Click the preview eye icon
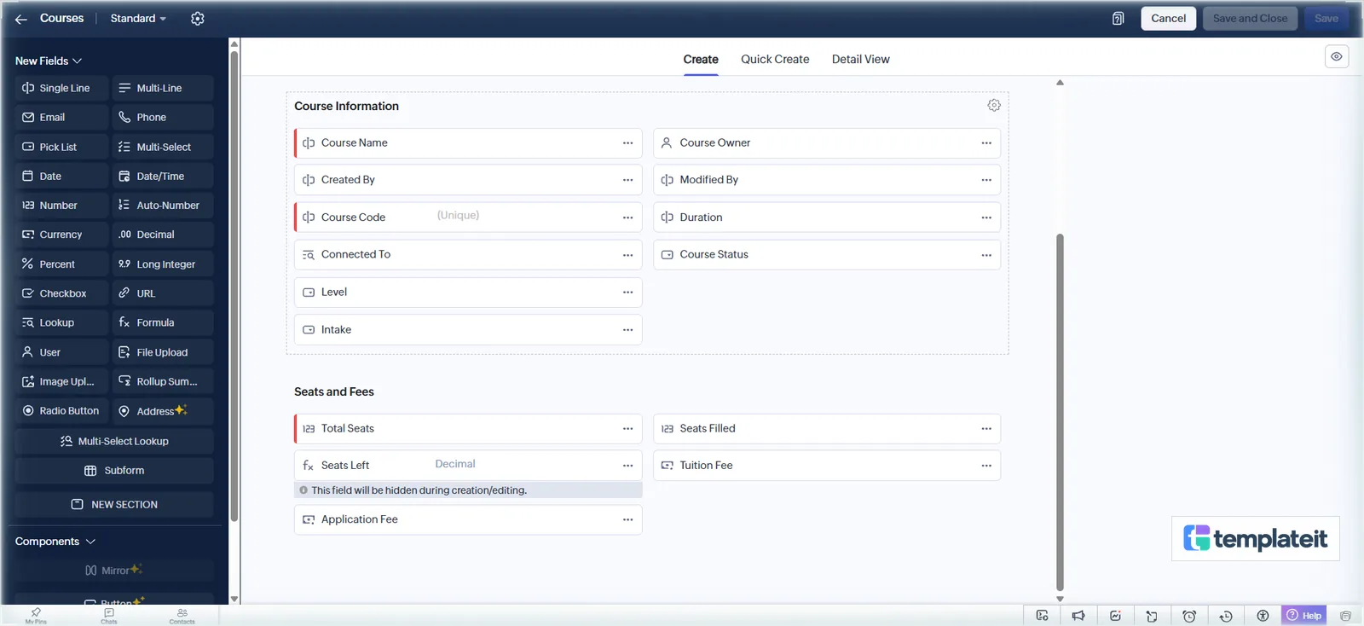The width and height of the screenshot is (1364, 626). tap(1337, 57)
